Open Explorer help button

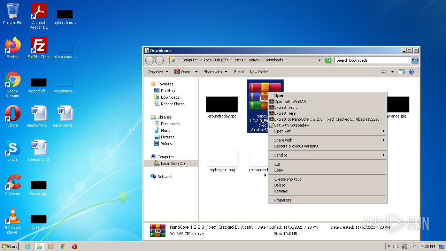click(x=411, y=72)
